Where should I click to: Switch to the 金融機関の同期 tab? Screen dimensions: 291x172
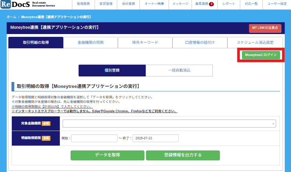pyautogui.click(x=90, y=42)
